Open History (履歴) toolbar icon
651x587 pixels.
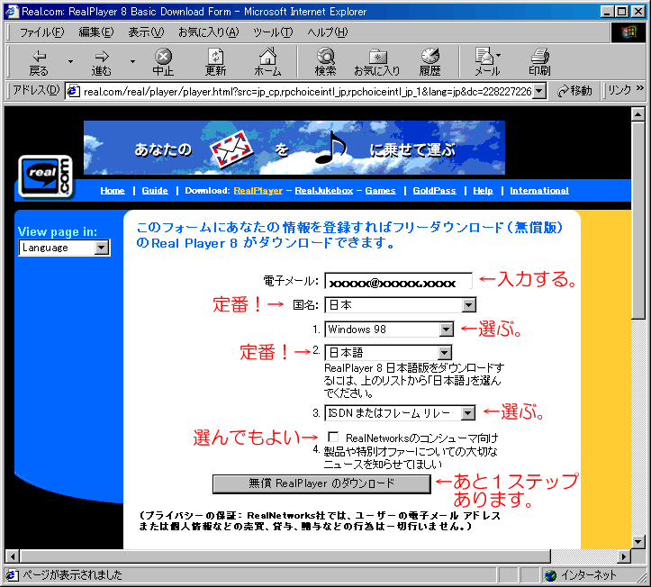429,62
